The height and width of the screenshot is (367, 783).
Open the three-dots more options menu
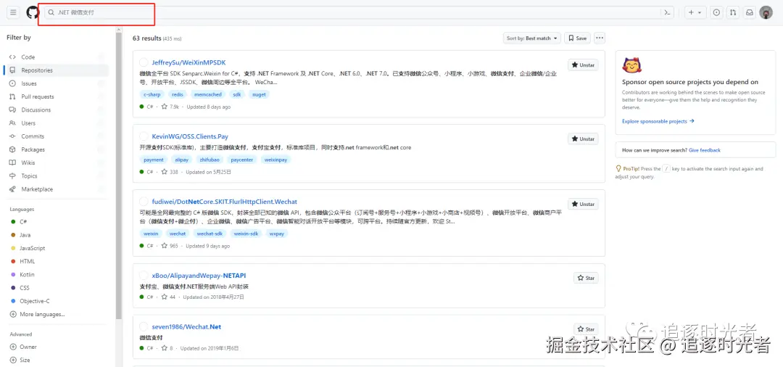pyautogui.click(x=600, y=38)
